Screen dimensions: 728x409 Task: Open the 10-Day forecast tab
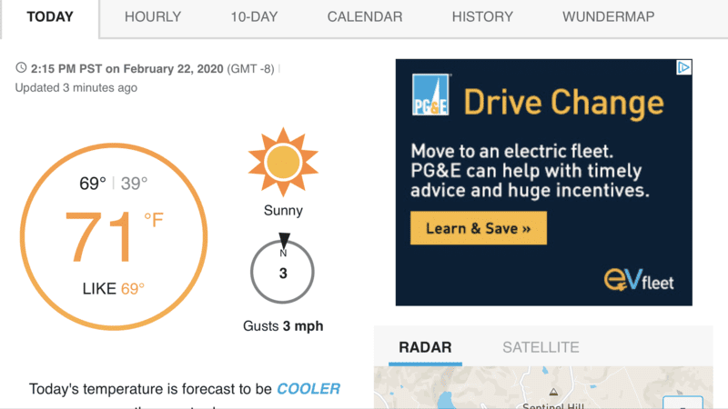254,17
